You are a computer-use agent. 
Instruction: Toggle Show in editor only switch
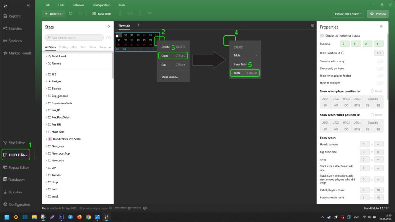pos(380,61)
